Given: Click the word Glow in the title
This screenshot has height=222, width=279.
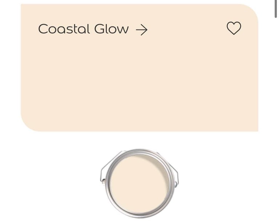Looking at the screenshot, I should tap(112, 29).
